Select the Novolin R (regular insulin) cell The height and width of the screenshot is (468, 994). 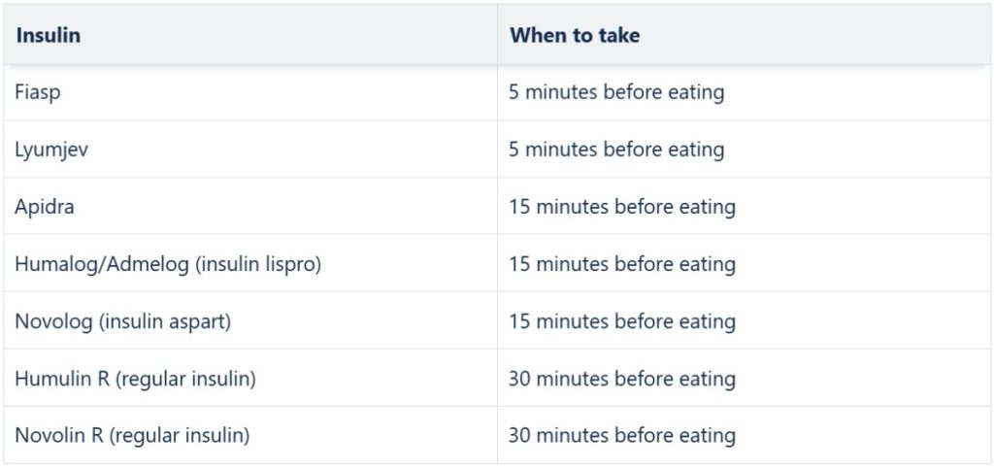[132, 436]
